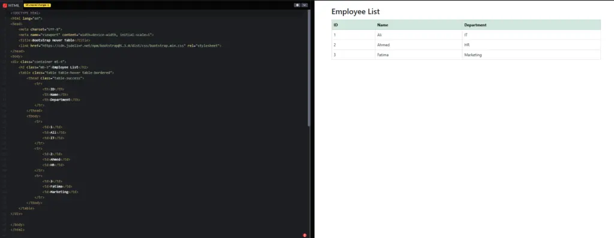Click the meta charset UTF-8 code line
Image resolution: width=614 pixels, height=238 pixels.
(40, 29)
